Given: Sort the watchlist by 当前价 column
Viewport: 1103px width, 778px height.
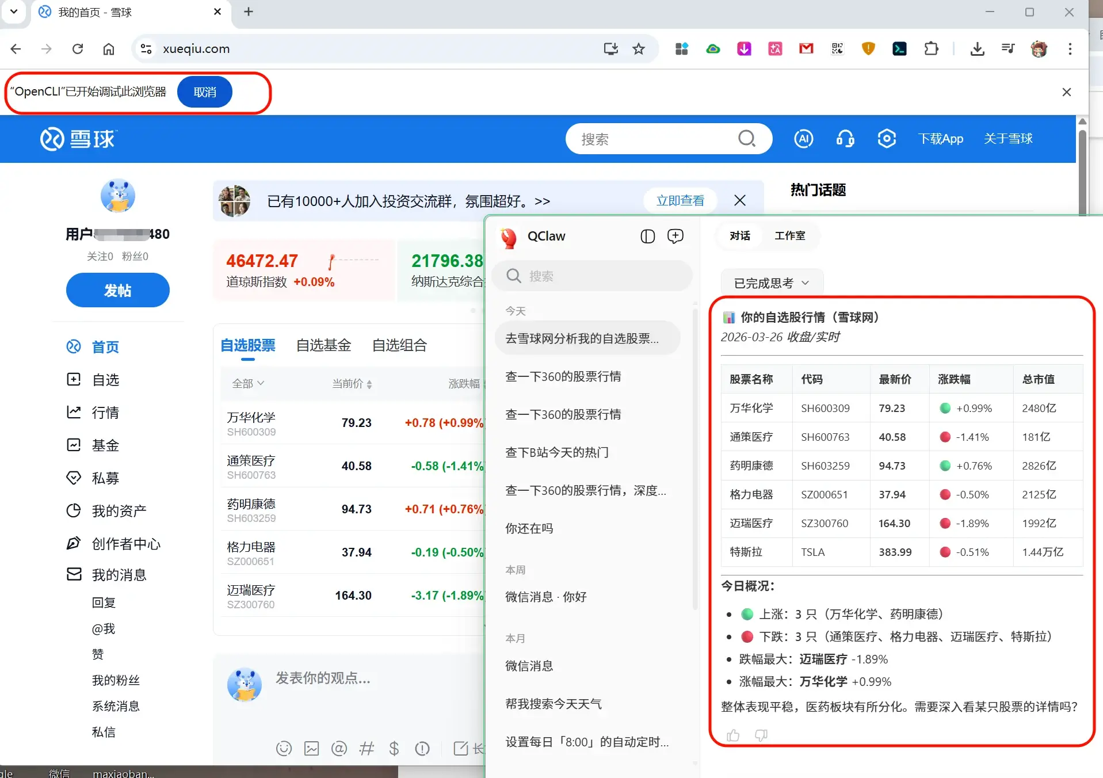Looking at the screenshot, I should (x=352, y=384).
